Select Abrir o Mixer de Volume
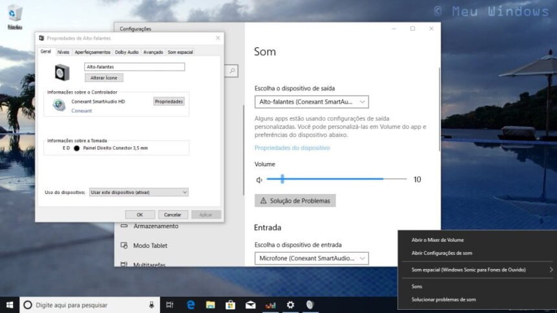The image size is (557, 313). [x=437, y=240]
